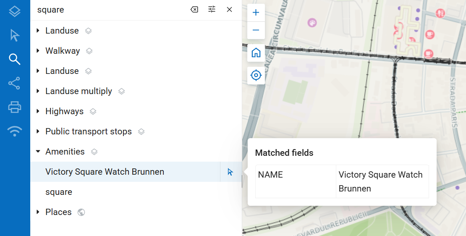Open the share icon in sidebar
The height and width of the screenshot is (236, 466).
15,83
